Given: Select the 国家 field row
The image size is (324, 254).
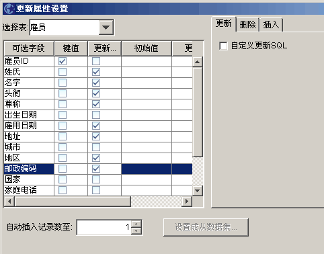Looking at the screenshot, I should [x=98, y=179].
